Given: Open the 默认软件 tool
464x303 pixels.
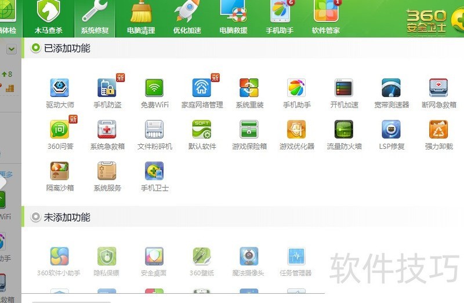Looking at the screenshot, I should (202, 135).
